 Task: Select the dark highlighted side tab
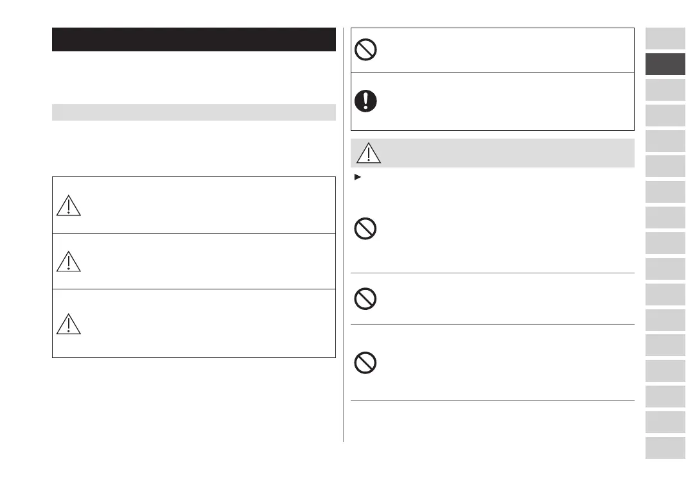665,65
